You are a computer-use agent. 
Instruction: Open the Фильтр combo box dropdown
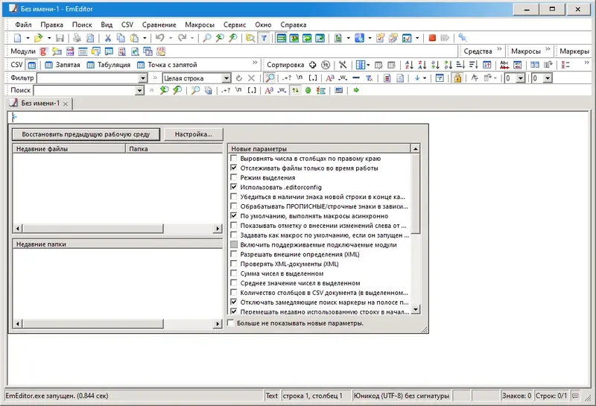(x=143, y=78)
